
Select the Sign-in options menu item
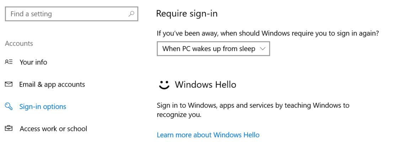click(x=43, y=106)
